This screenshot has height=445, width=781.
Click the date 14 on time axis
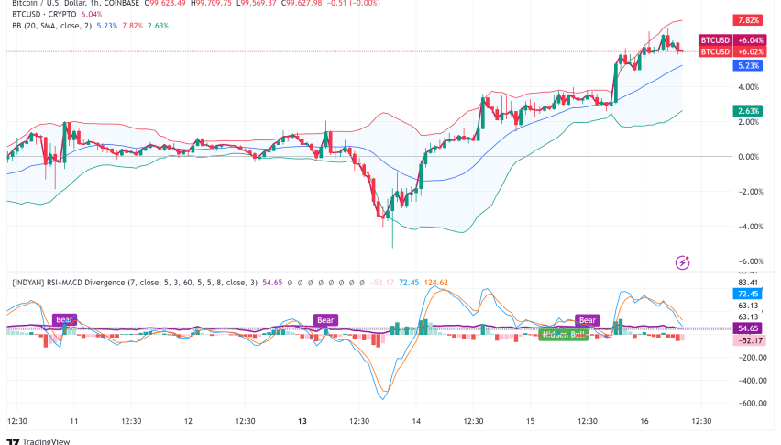click(416, 421)
